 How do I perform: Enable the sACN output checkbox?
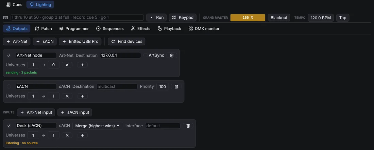(x=9, y=87)
